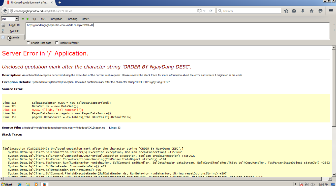This screenshot has width=336, height=186.
Task: Click in the HackBar URL text area
Action: click(x=178, y=31)
